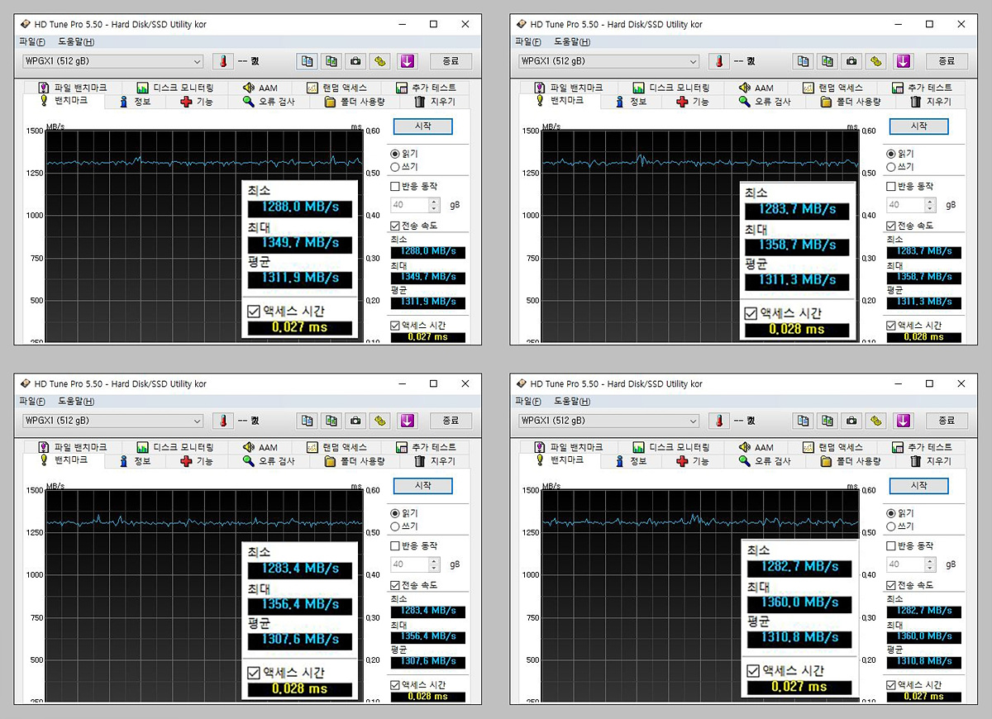Screen dimensions: 992x719
Task: Open 도움말 menu in top-right window
Action: tap(572, 42)
